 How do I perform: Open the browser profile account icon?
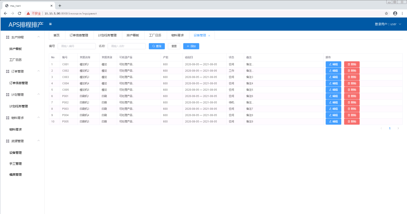(x=395, y=13)
